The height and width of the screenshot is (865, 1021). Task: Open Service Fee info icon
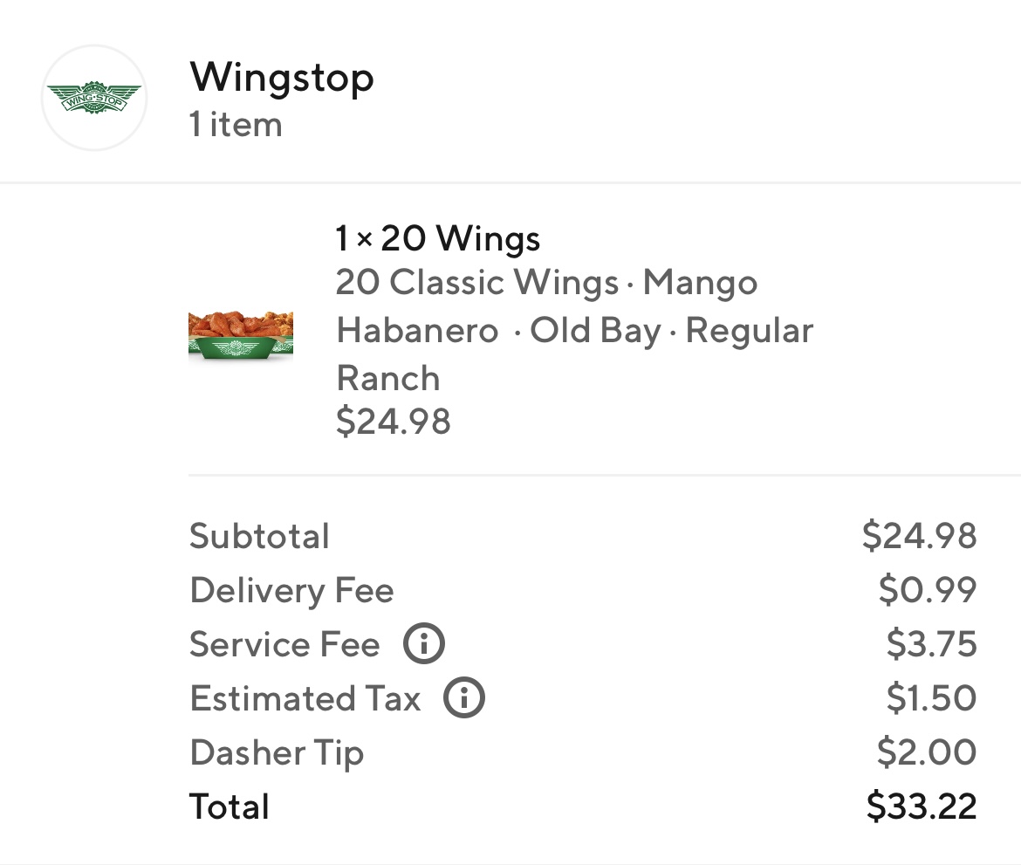pos(423,645)
